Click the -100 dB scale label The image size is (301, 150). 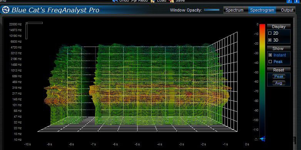[x=255, y=120]
